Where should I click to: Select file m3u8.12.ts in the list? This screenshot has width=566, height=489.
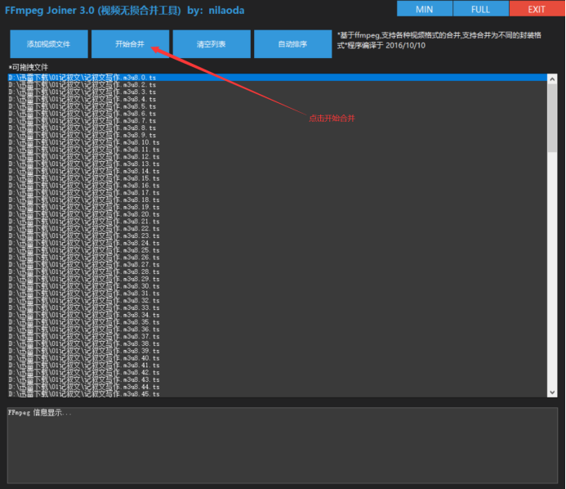[x=277, y=156]
